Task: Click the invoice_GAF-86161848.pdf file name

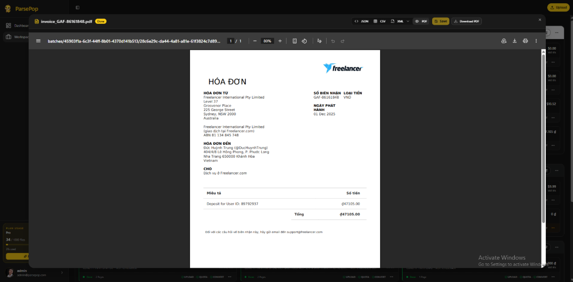Action: pyautogui.click(x=66, y=21)
